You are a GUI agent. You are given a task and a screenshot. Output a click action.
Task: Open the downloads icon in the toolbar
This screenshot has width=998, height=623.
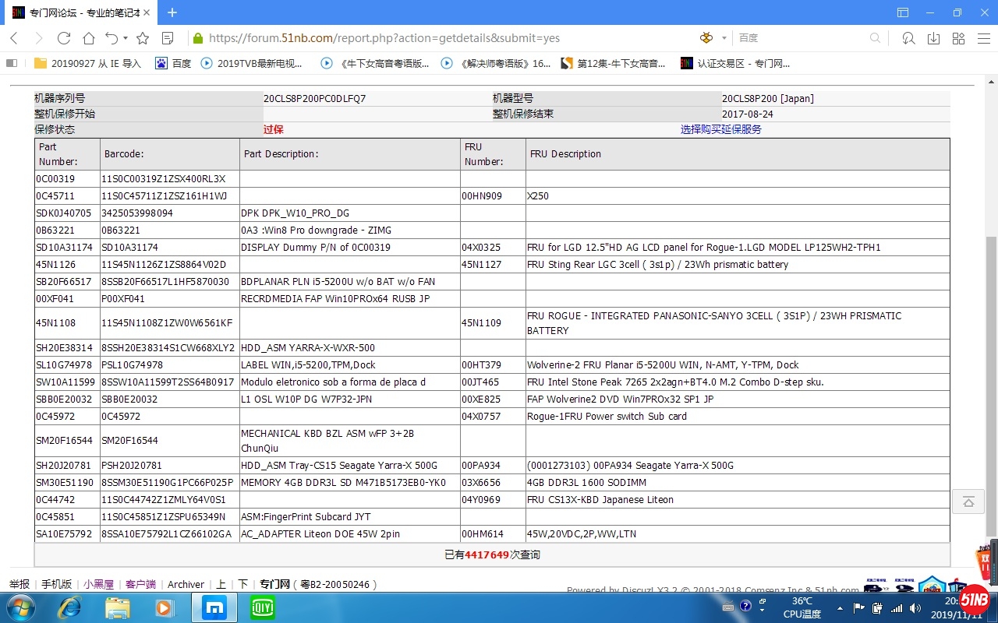coord(933,38)
